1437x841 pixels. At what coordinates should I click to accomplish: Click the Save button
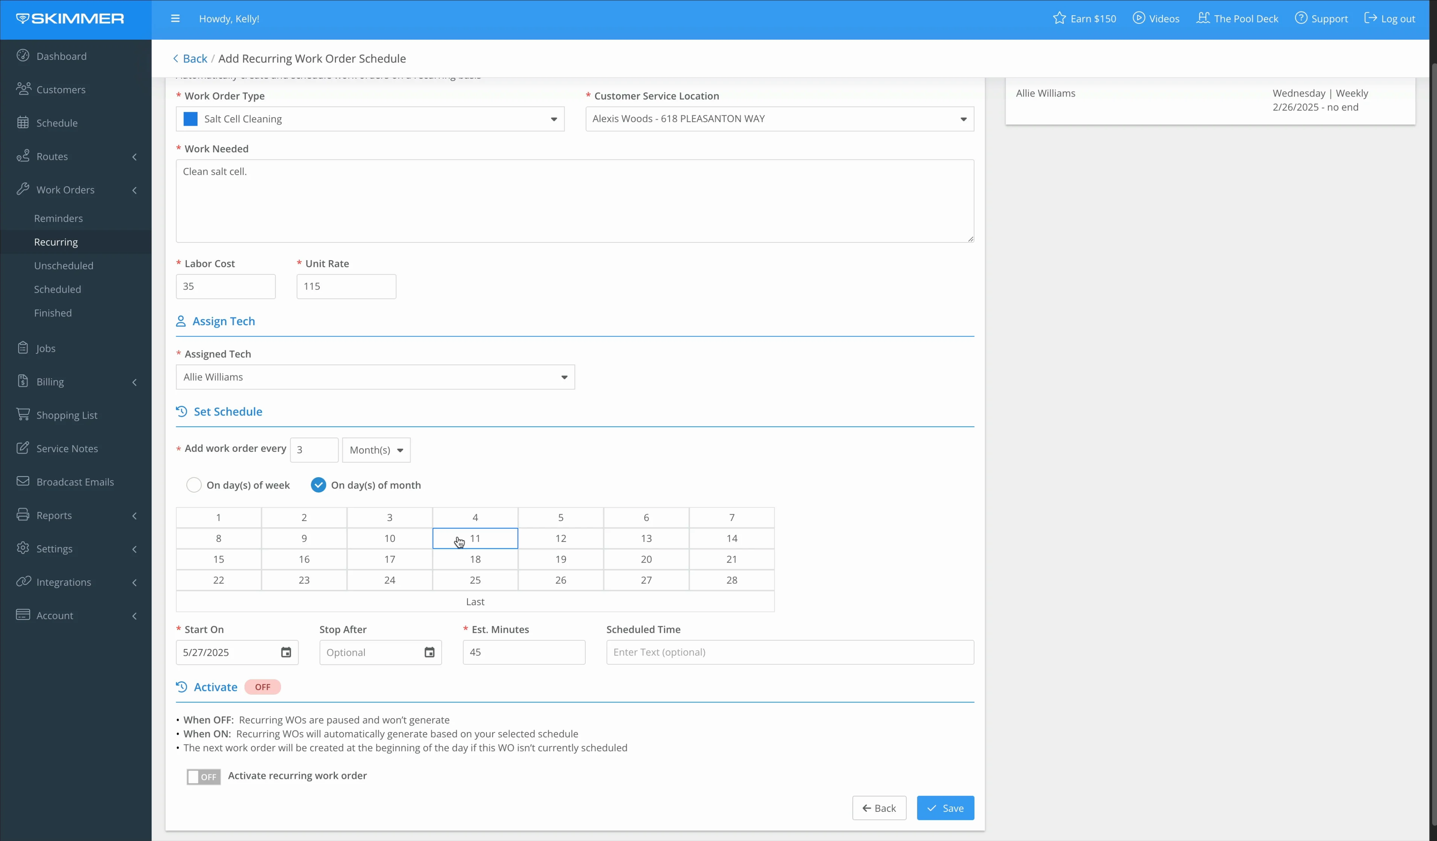[945, 808]
